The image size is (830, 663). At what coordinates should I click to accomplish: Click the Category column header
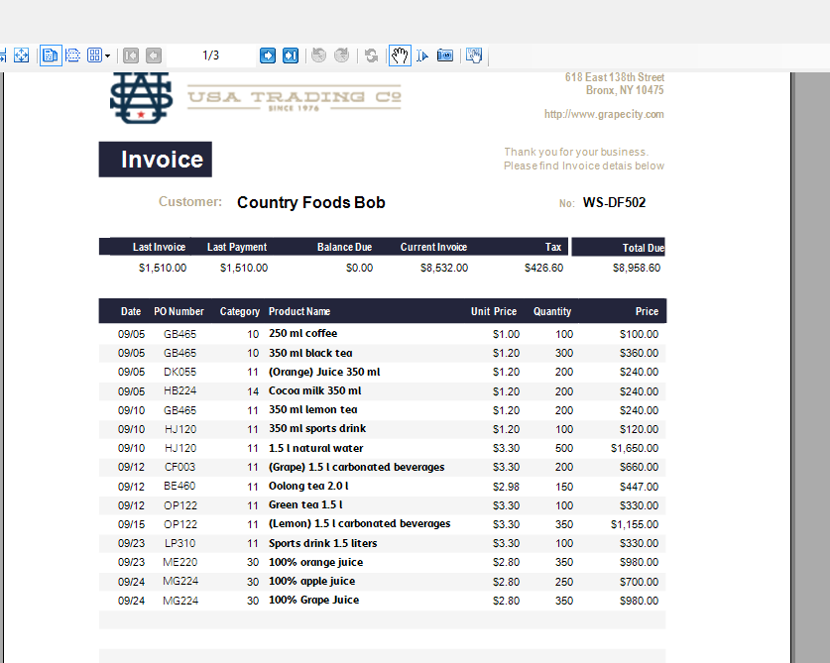click(x=240, y=311)
